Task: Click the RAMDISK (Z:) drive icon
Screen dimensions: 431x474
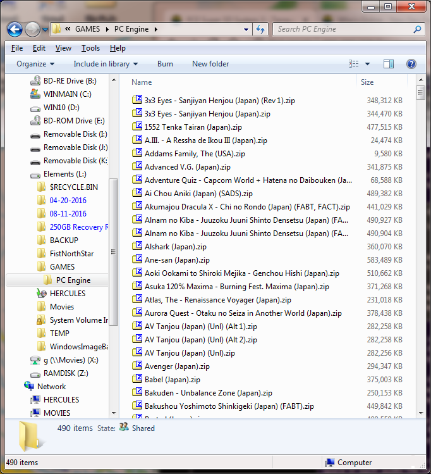Action: tap(35, 374)
